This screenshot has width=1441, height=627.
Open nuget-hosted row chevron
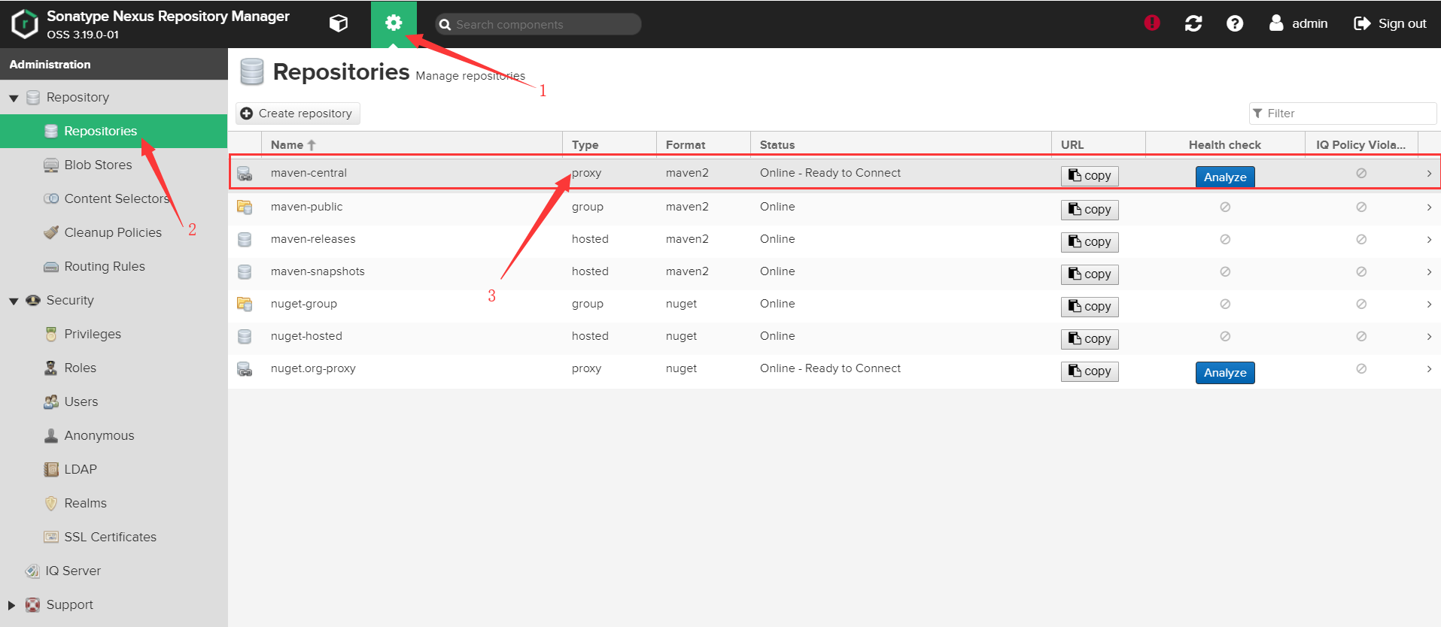(x=1429, y=337)
